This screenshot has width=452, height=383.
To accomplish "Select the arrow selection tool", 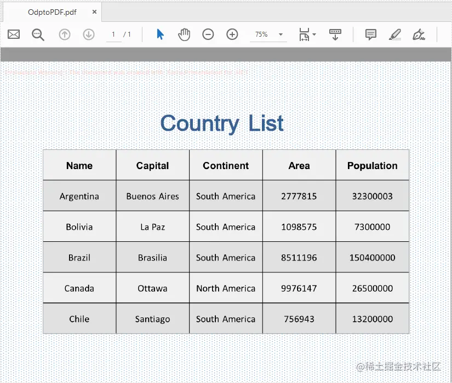I will coord(161,34).
